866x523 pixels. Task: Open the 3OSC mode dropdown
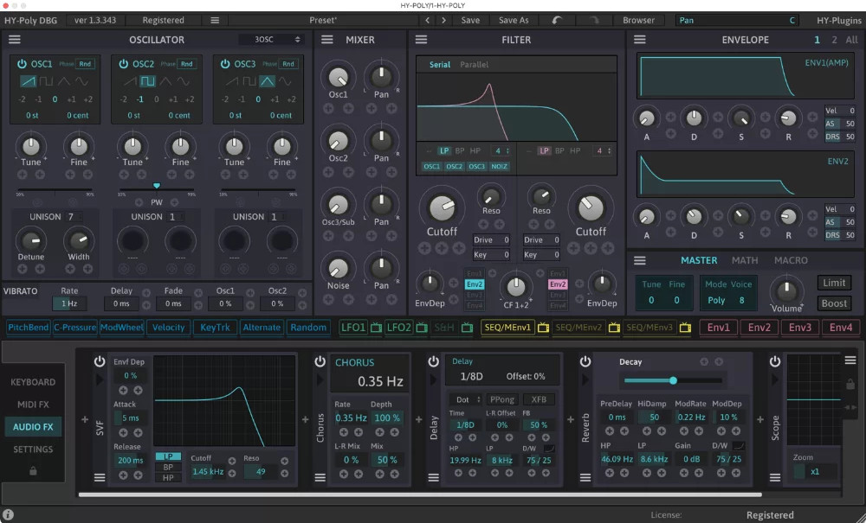click(x=271, y=39)
